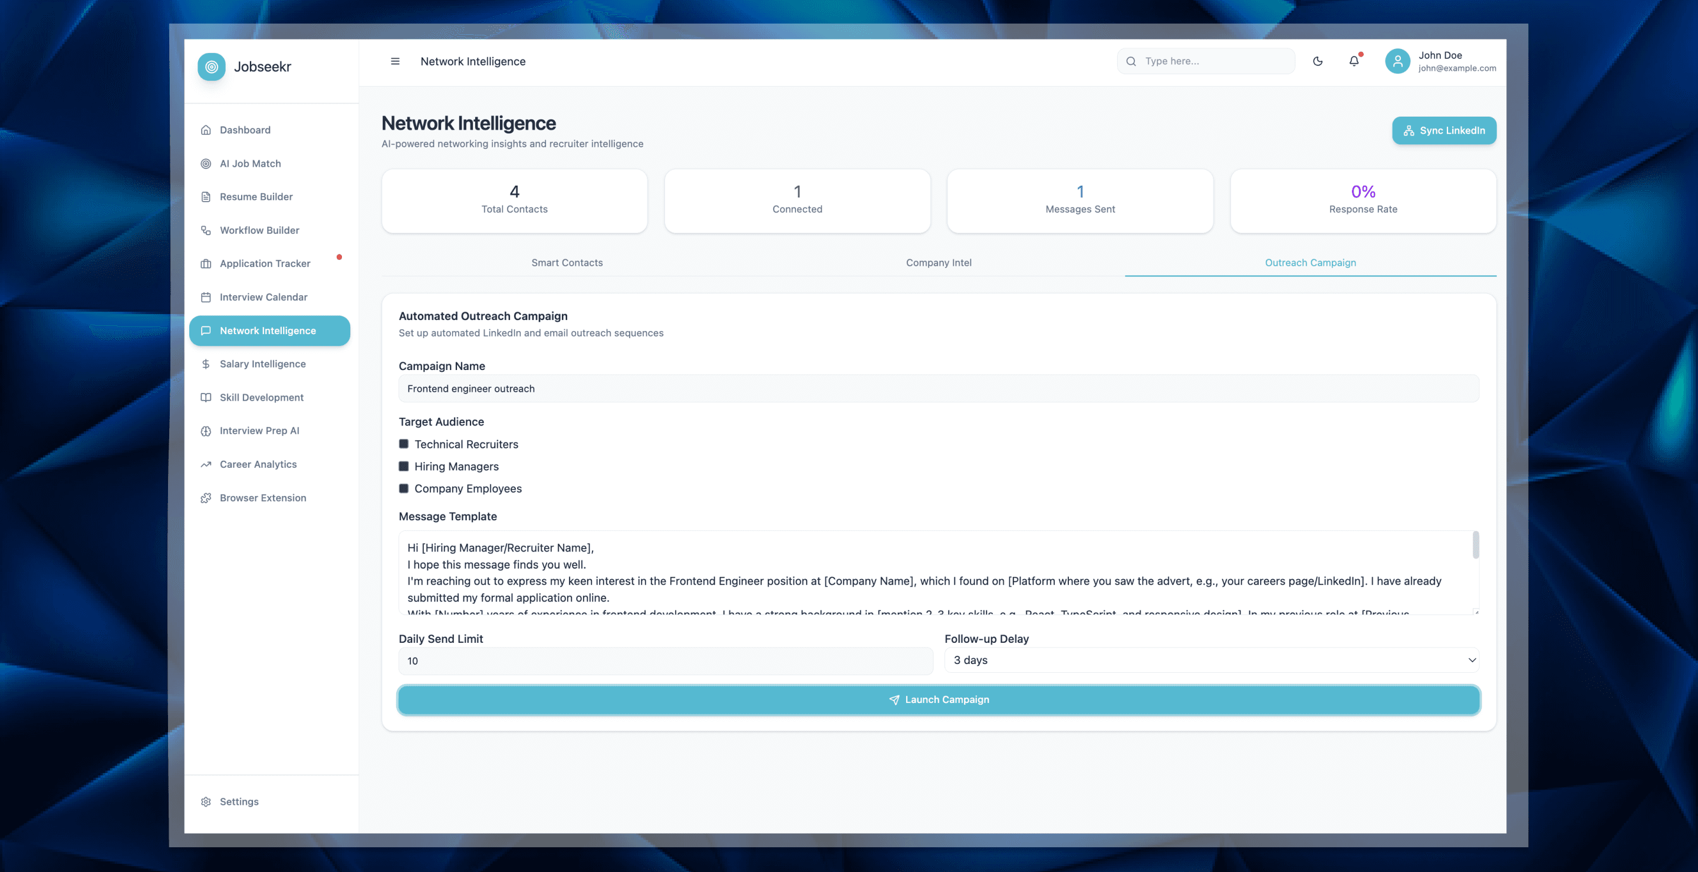Click Browser Extension puzzle icon
The height and width of the screenshot is (872, 1698).
pos(206,498)
